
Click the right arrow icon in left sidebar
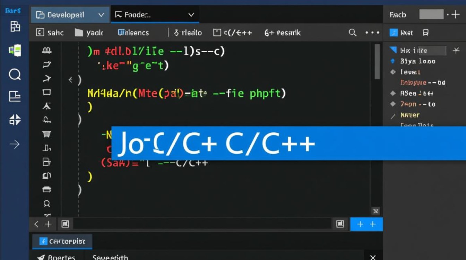coord(15,144)
